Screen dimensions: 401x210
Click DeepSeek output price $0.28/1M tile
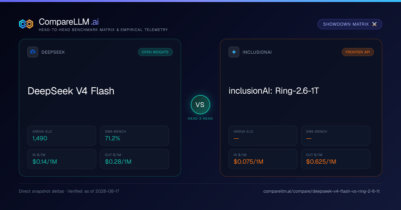pyautogui.click(x=134, y=159)
